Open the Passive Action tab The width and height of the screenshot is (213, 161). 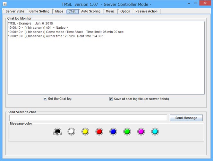[x=146, y=11]
